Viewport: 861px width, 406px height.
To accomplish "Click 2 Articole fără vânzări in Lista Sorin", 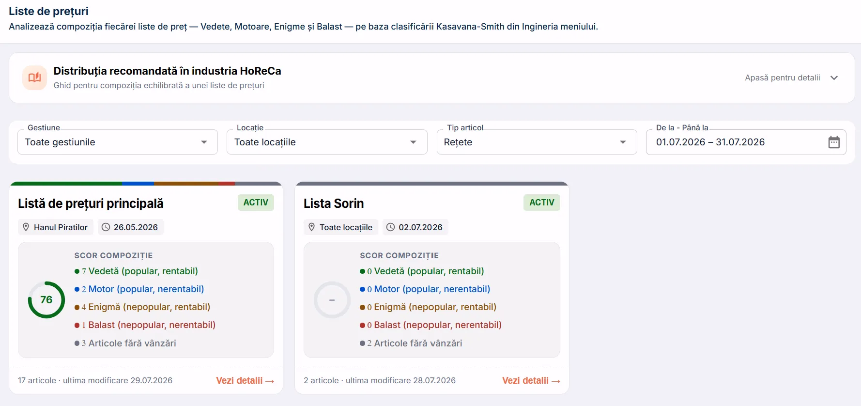I will (x=411, y=343).
